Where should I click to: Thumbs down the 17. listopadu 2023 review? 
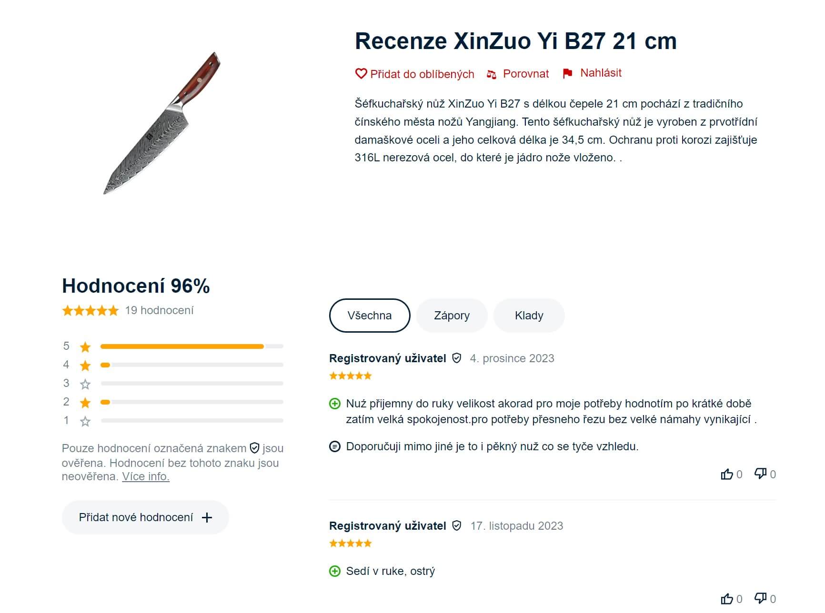760,598
